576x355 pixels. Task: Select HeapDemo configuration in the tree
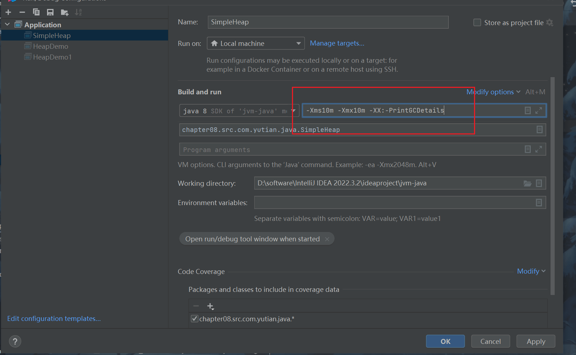pos(51,47)
